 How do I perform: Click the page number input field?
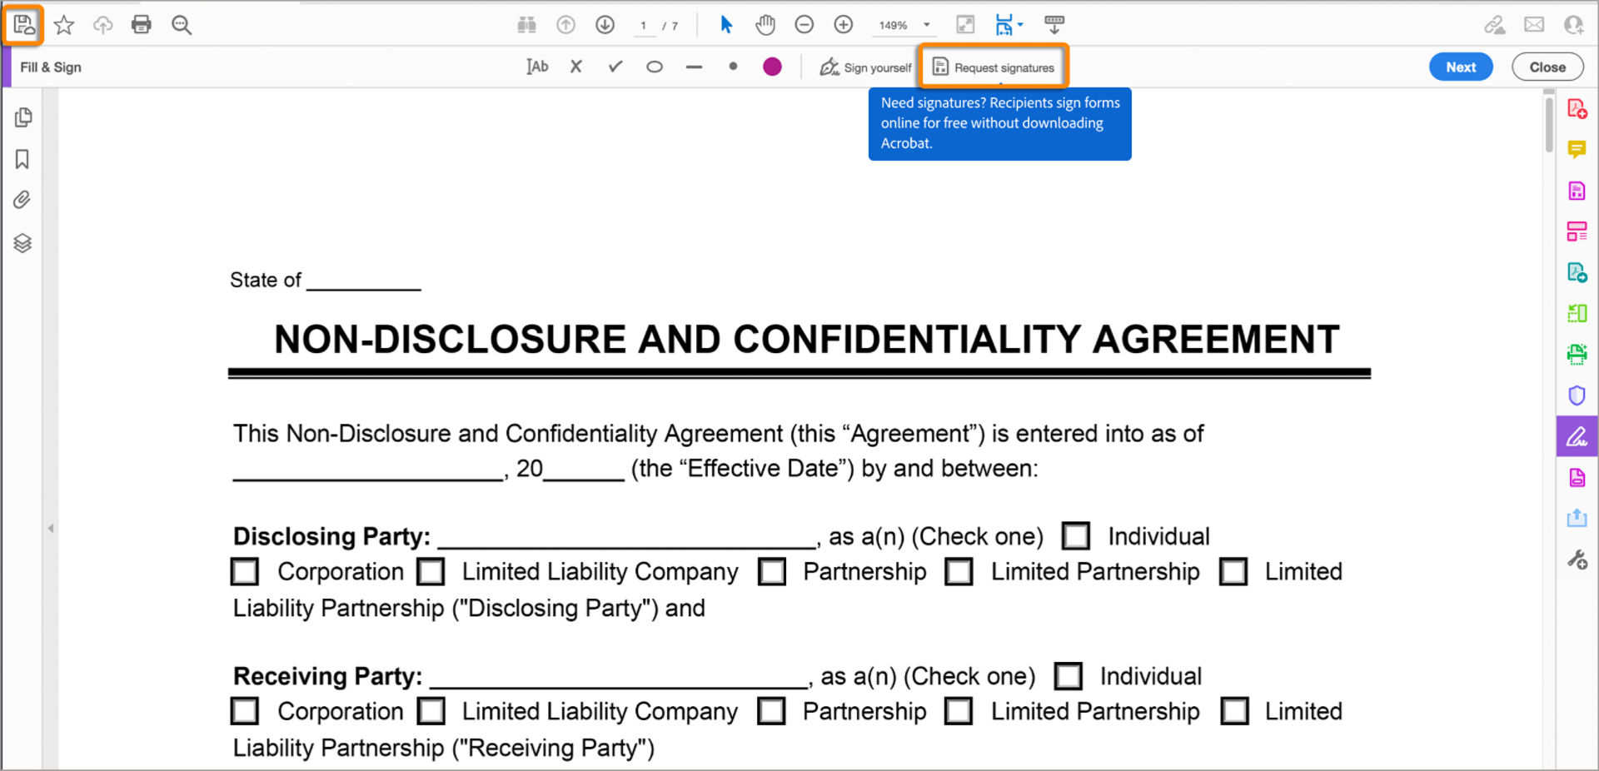click(644, 25)
